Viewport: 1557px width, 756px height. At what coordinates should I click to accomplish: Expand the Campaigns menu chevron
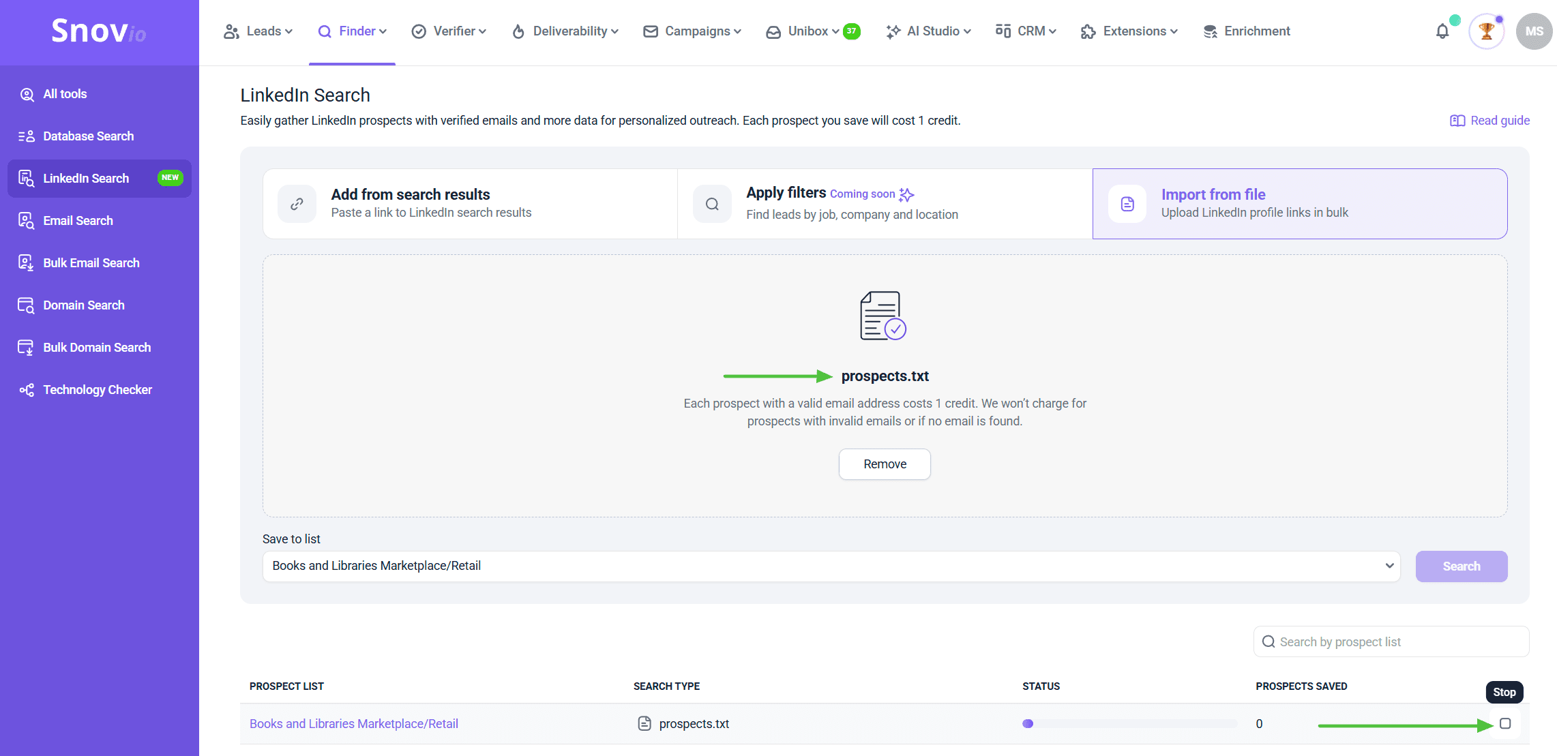[737, 31]
